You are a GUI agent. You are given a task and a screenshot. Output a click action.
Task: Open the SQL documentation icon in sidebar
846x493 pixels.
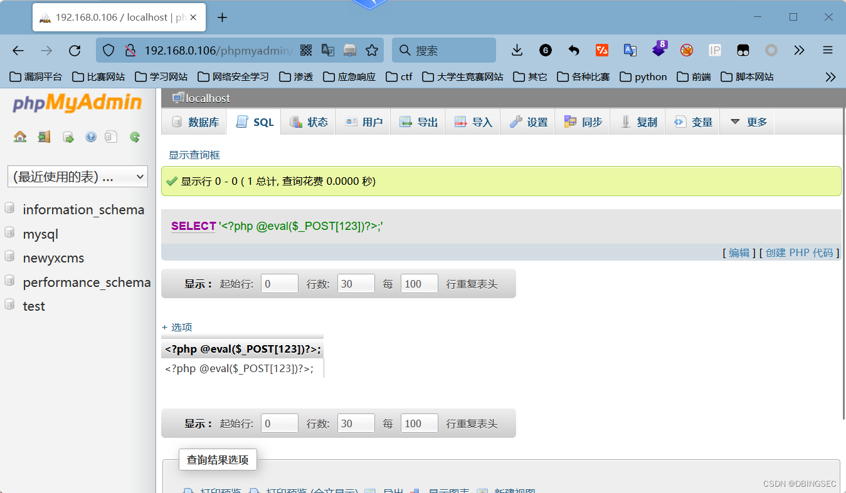coord(111,137)
